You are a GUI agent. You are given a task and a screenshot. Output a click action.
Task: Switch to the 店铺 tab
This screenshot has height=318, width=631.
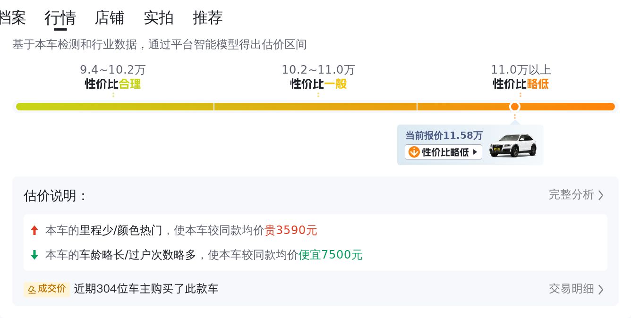coord(110,18)
